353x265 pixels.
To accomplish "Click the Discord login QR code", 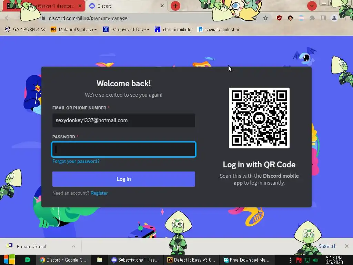I will pyautogui.click(x=259, y=118).
